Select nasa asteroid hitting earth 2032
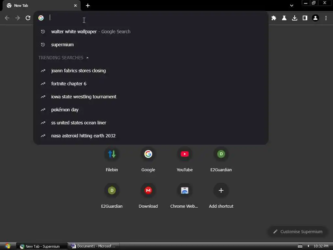The width and height of the screenshot is (333, 250). (151, 136)
